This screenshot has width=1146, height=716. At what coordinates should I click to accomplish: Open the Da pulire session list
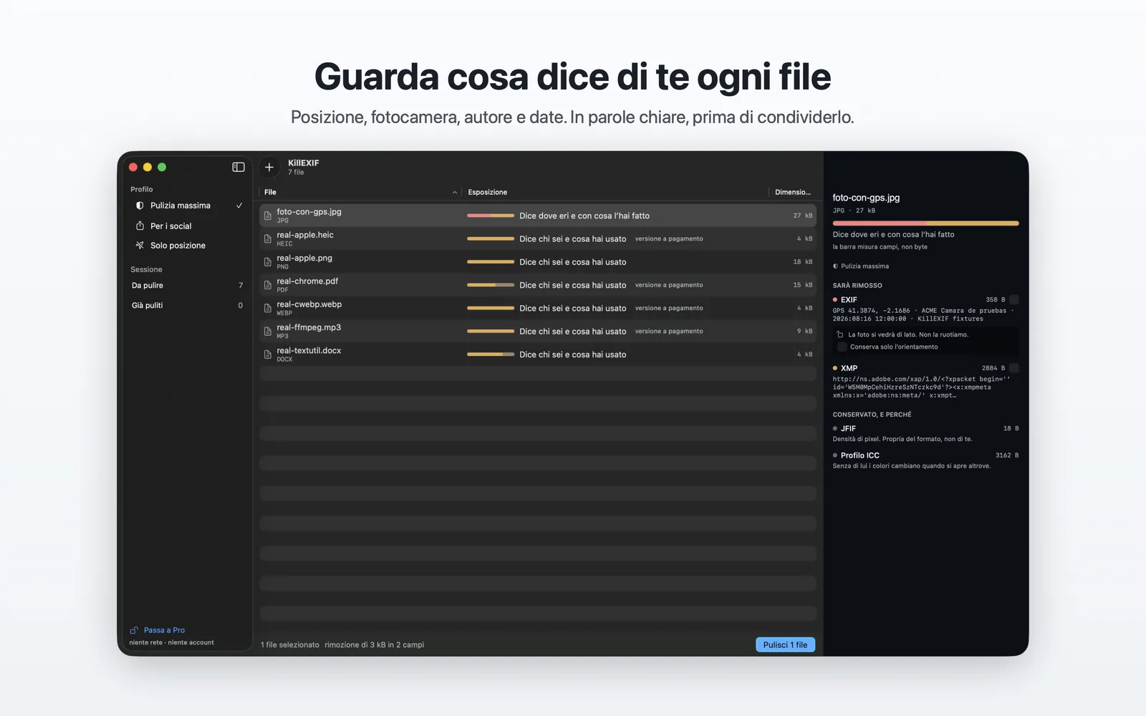187,285
